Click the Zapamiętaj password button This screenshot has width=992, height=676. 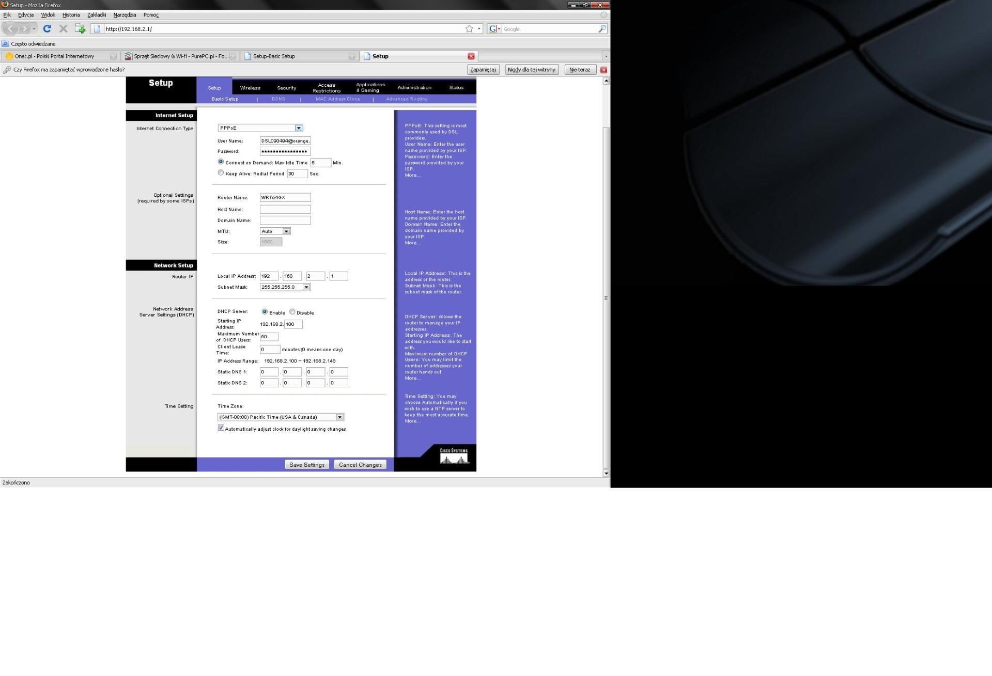point(483,70)
